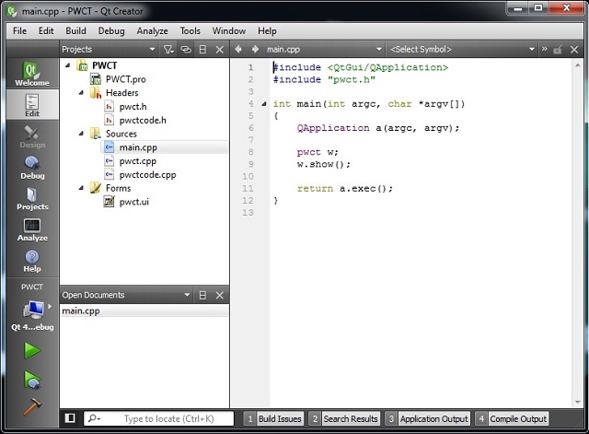Click the locator search magnifier icon
The width and height of the screenshot is (589, 434).
(x=93, y=418)
